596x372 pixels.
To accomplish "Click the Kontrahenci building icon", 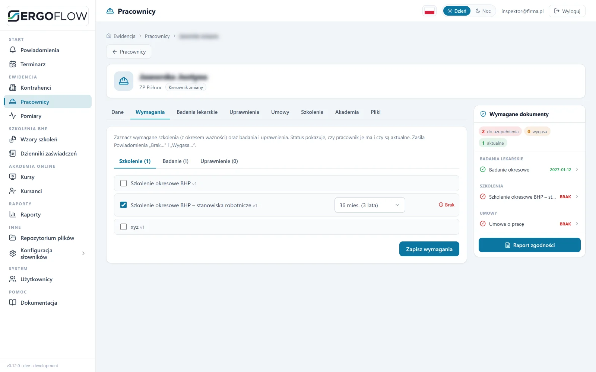I will click(x=13, y=87).
